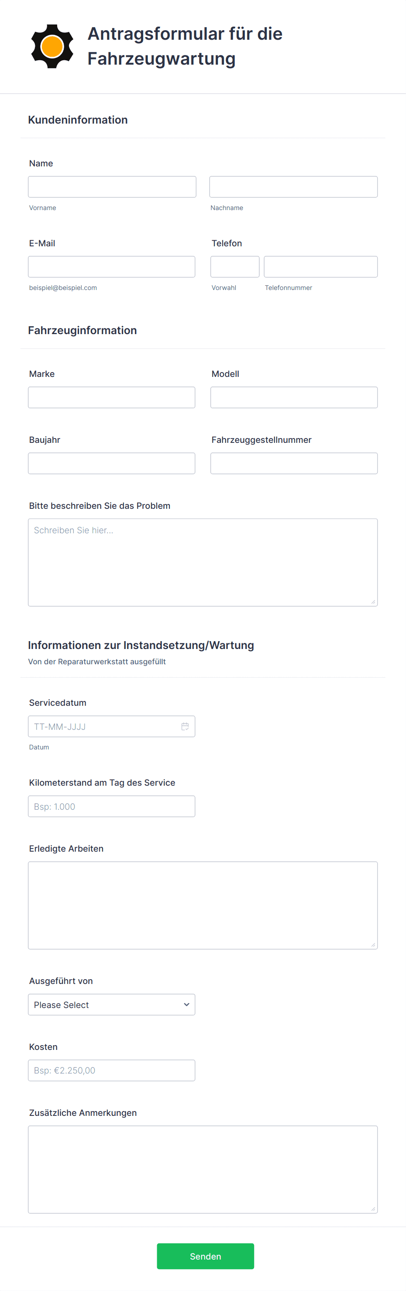Click the problem description textarea

coord(203,563)
